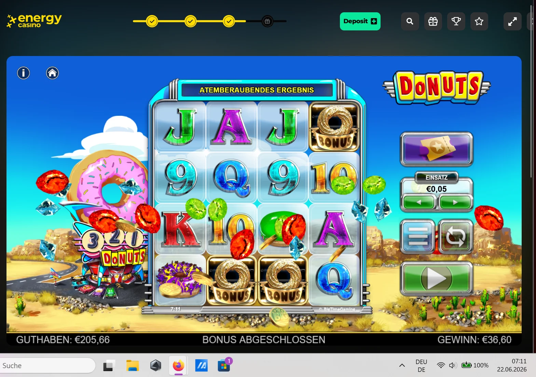536x377 pixels.
Task: Open the gift bonuses icon
Action: click(433, 22)
